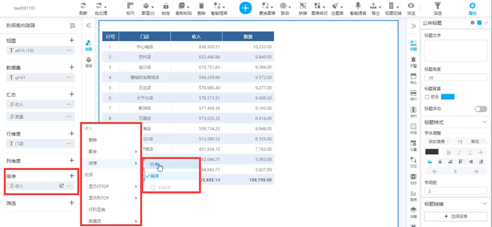Click the blue 标题背景 color swatch
The image size is (492, 227).
click(448, 97)
